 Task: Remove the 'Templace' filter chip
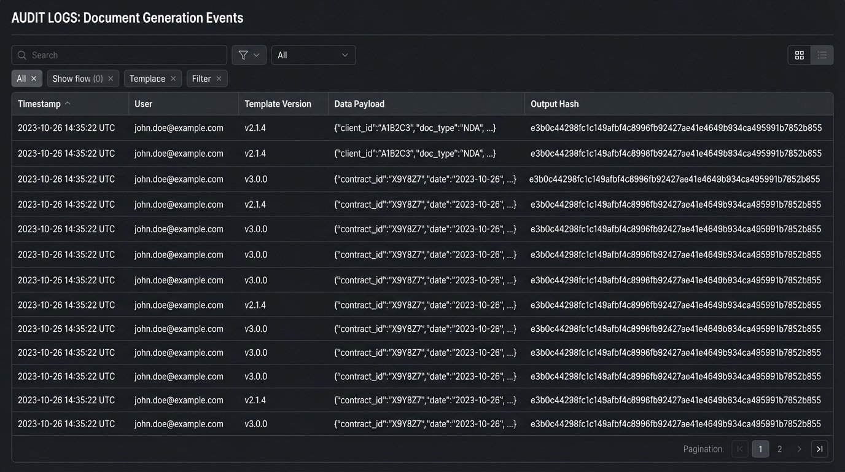click(173, 79)
